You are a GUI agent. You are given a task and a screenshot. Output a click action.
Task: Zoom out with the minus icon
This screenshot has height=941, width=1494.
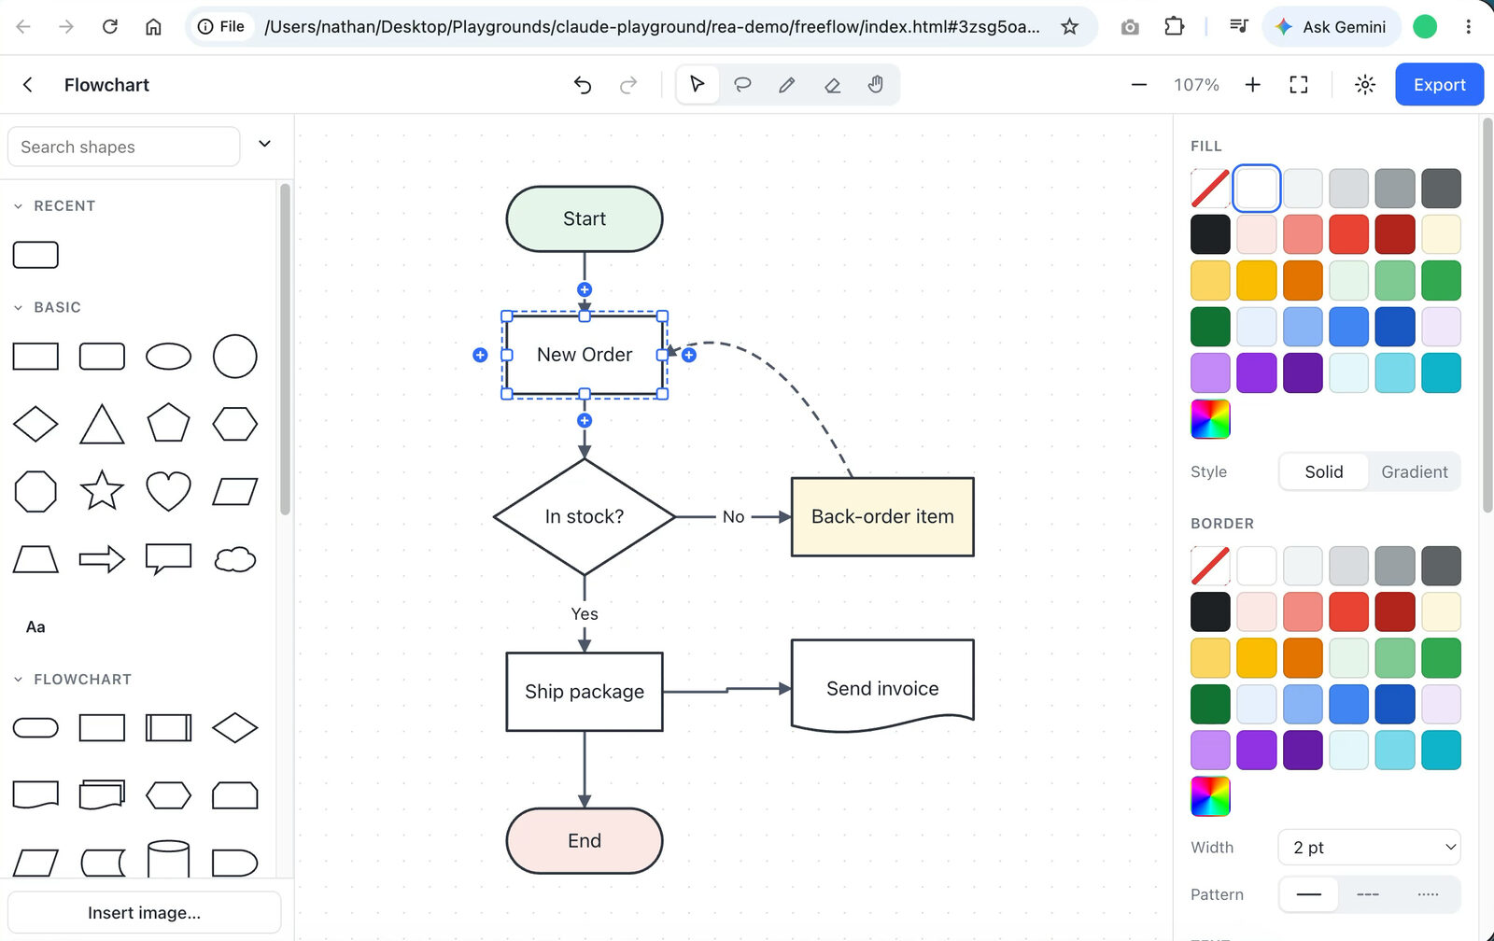(1139, 85)
